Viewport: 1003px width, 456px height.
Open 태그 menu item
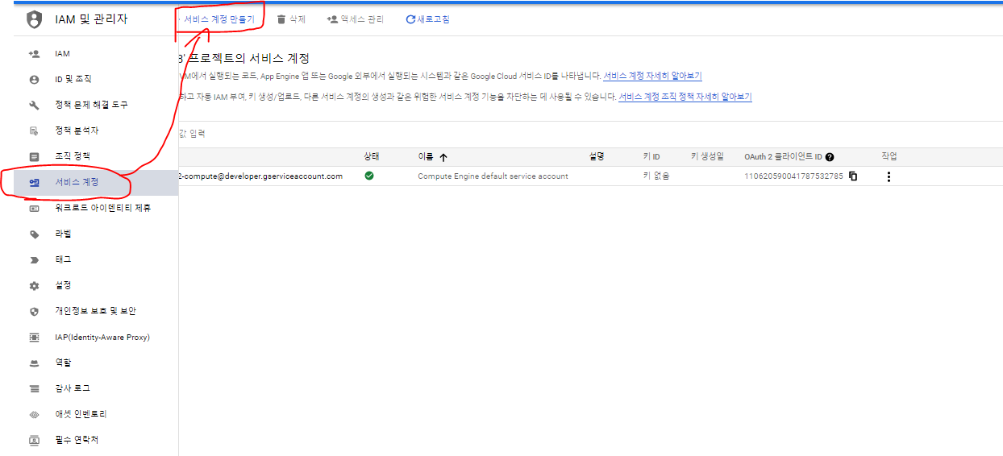(63, 260)
